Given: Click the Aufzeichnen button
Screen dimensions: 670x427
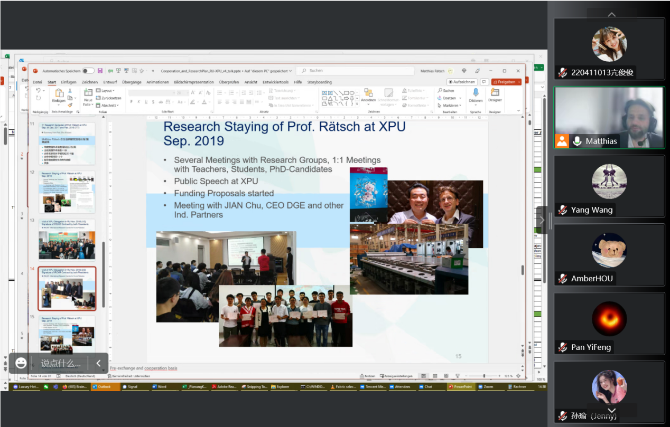Looking at the screenshot, I should pyautogui.click(x=462, y=82).
